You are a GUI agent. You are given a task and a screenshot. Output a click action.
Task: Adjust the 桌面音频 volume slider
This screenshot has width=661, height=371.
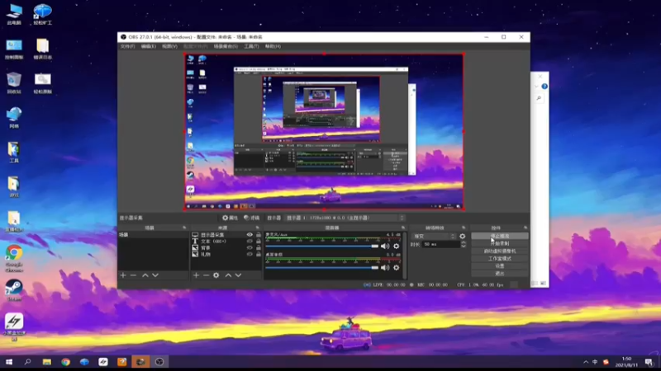point(322,267)
